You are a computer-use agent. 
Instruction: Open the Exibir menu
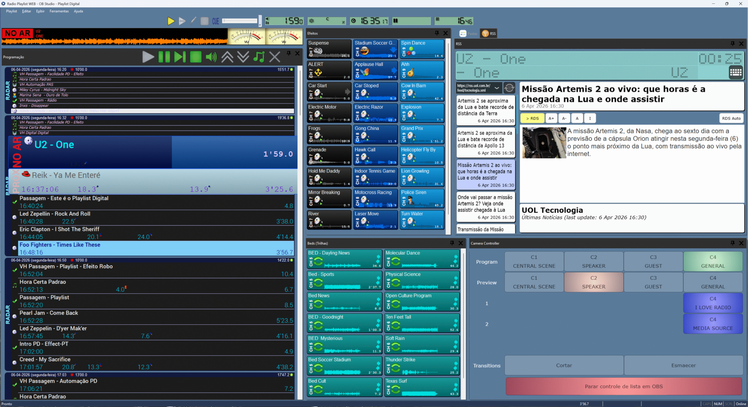(40, 11)
